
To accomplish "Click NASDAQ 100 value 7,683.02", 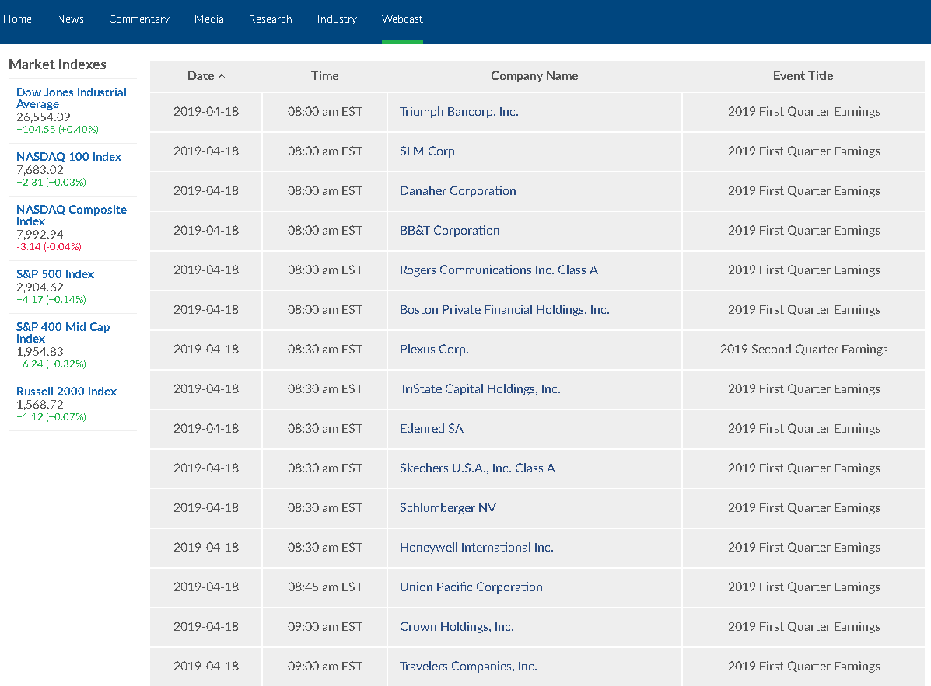I will coord(40,169).
